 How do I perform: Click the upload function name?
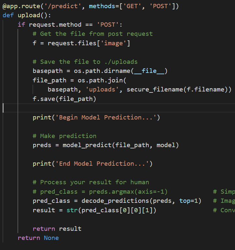coord(29,16)
